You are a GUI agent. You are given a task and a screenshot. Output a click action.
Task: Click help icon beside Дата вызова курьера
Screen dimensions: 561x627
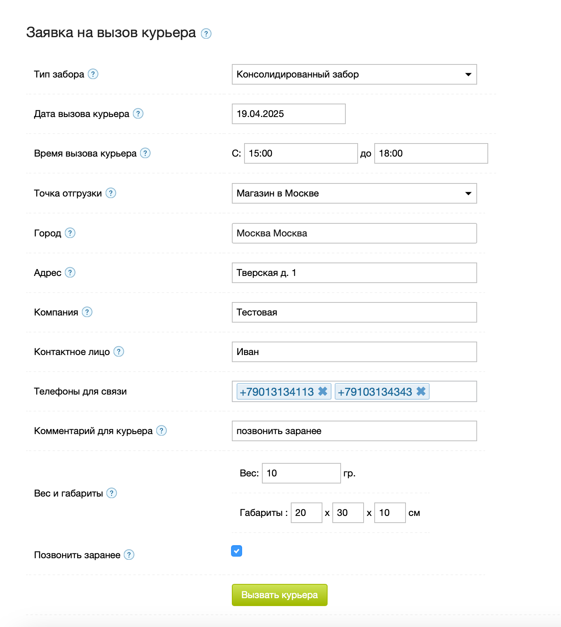(x=138, y=113)
